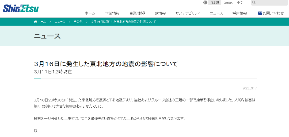Open the IR情報 menu

160,13
